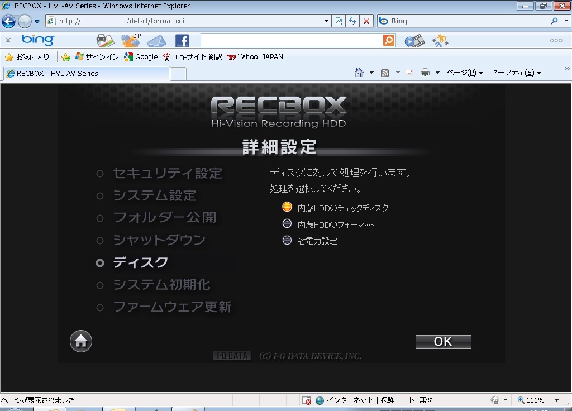Click the Bing toolbar weather icon
Screen dimensions: 572x411
131,40
